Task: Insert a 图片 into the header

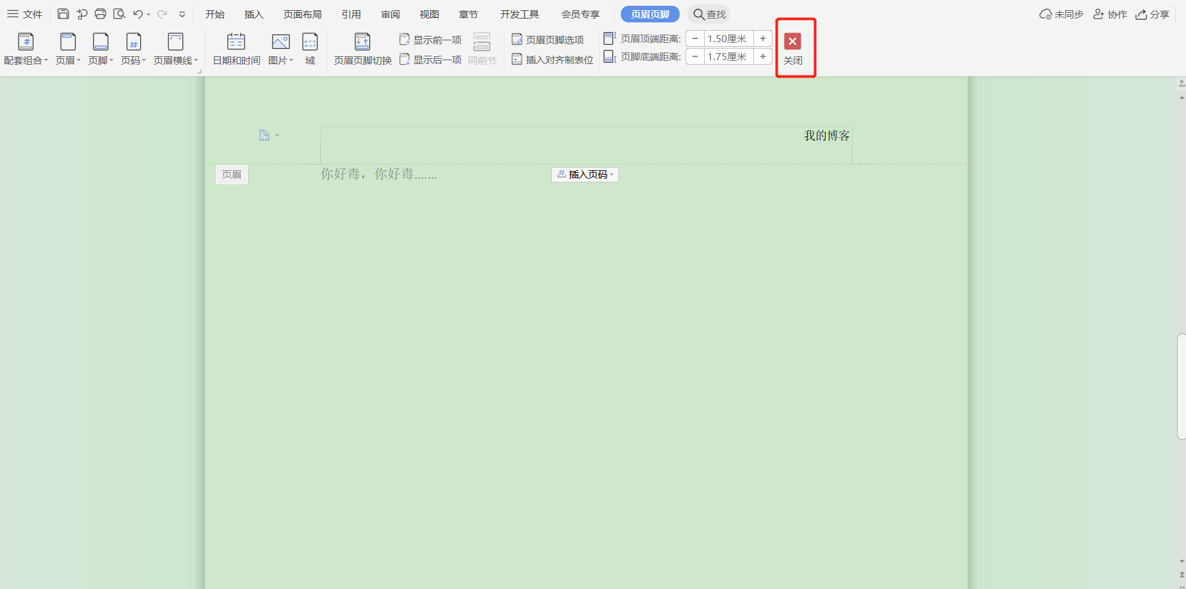Action: 280,48
